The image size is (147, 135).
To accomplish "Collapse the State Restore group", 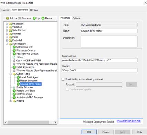I will point(7,44).
